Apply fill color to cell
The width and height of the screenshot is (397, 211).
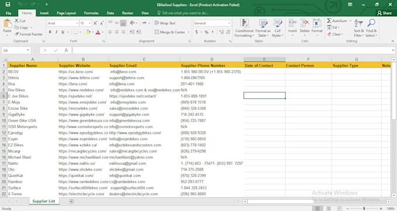(88, 32)
